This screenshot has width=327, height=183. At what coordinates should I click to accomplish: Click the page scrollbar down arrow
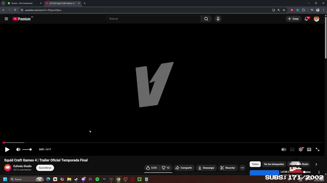325,174
